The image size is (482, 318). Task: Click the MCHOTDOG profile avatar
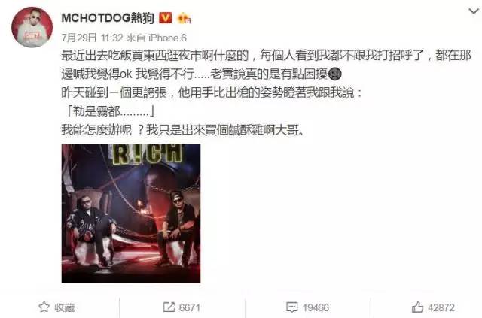(32, 27)
